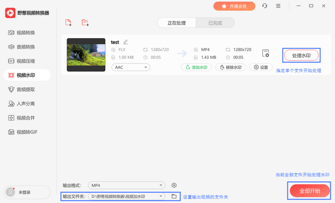Click the test video thumbnail
Image resolution: width=335 pixels, height=203 pixels.
coord(86,55)
